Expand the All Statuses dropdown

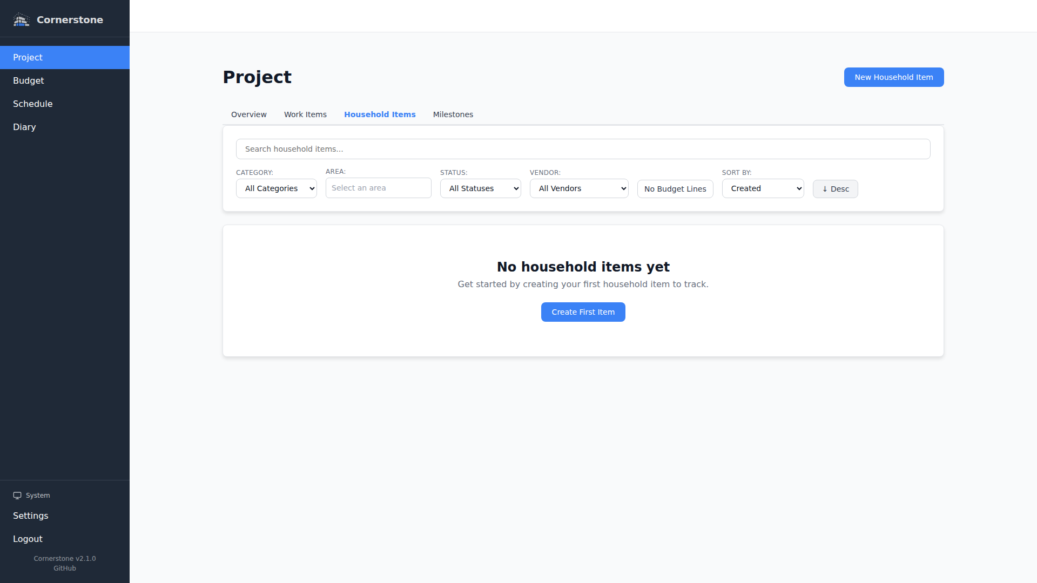click(480, 188)
